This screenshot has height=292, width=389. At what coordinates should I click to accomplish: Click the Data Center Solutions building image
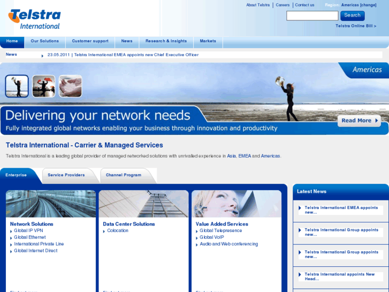[143, 204]
